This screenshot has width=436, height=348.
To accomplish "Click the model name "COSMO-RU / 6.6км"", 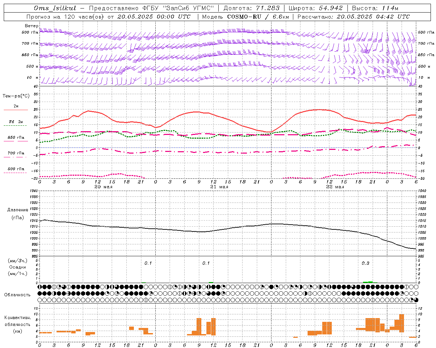I will [258, 17].
